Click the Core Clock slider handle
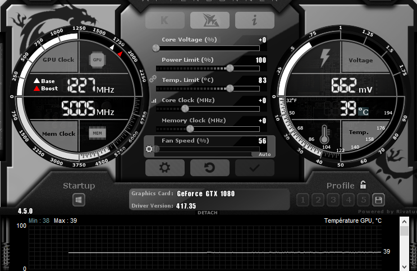 [x=185, y=108]
